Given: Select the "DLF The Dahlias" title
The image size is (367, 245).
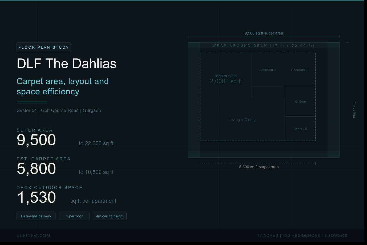Looking at the screenshot, I should (67, 64).
